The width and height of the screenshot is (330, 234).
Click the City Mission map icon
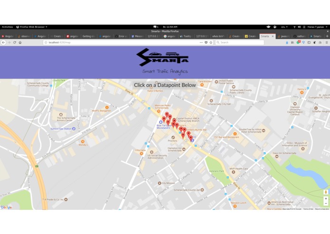tap(160, 183)
